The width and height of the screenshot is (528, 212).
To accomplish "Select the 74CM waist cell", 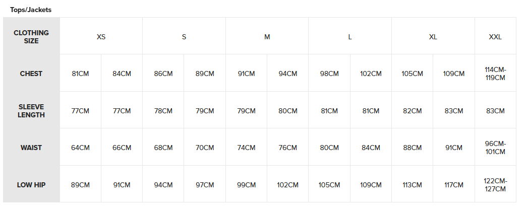I will coord(246,148).
